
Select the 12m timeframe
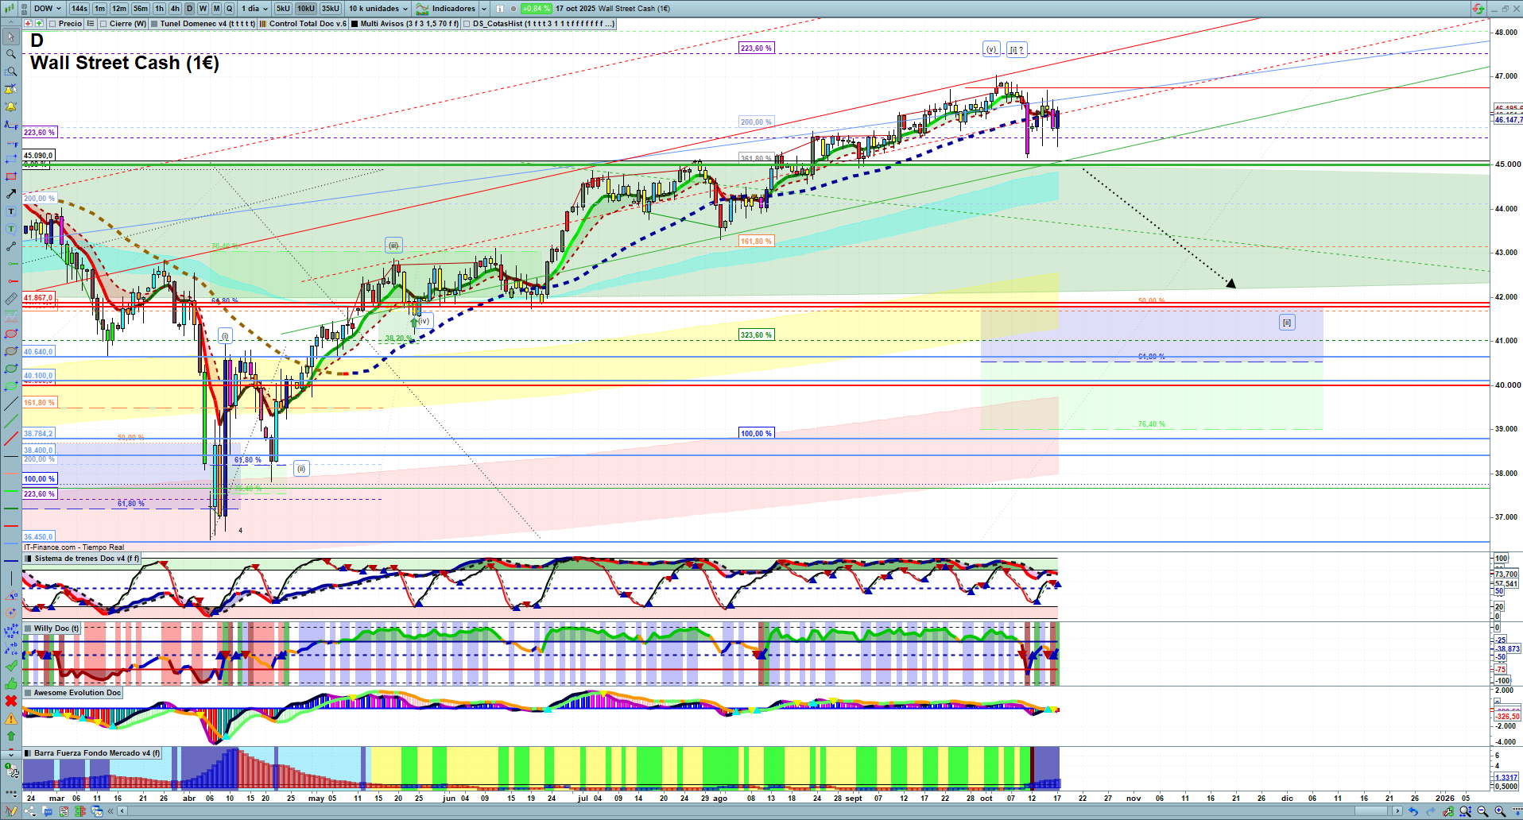[x=119, y=9]
